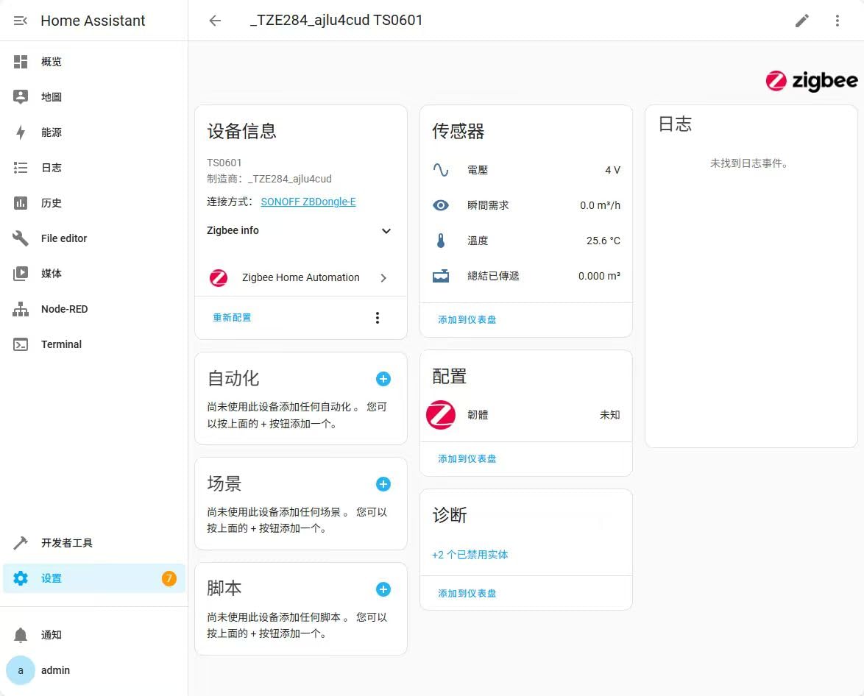This screenshot has height=696, width=864.
Task: Add configuration card to dashboard
Action: click(467, 458)
